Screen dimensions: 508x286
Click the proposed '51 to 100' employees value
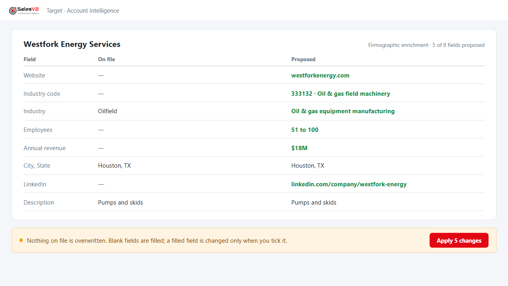305,130
